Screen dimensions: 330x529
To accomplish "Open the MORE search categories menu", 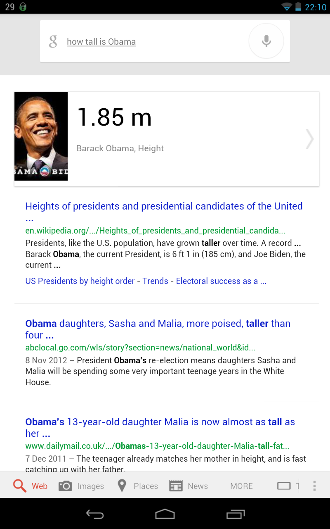I will 242,486.
